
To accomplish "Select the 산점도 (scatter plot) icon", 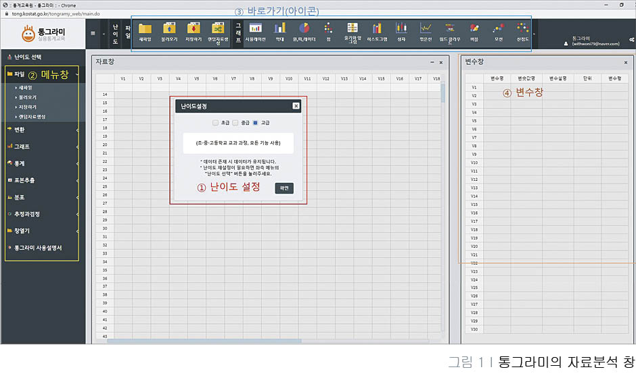I will tap(523, 28).
